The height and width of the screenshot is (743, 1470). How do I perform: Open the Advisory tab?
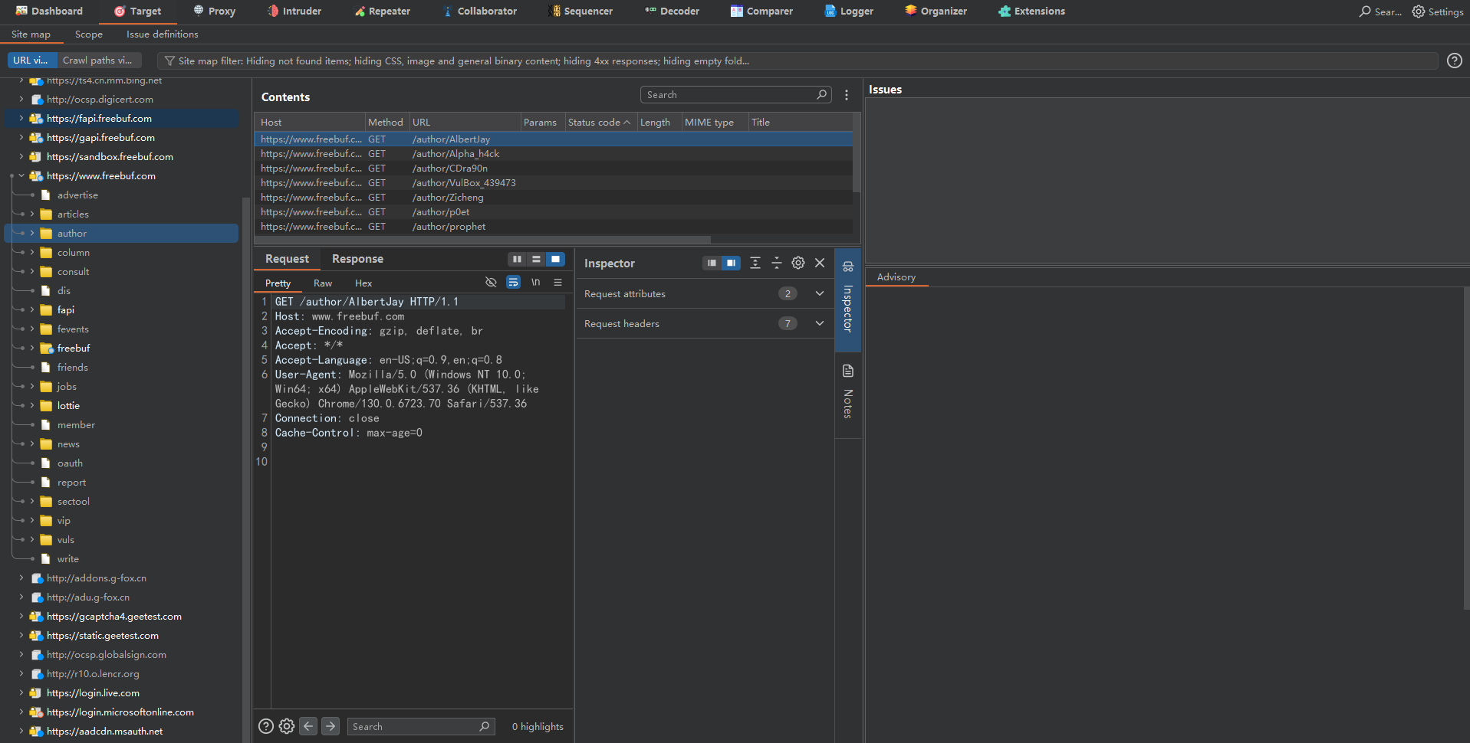click(896, 277)
